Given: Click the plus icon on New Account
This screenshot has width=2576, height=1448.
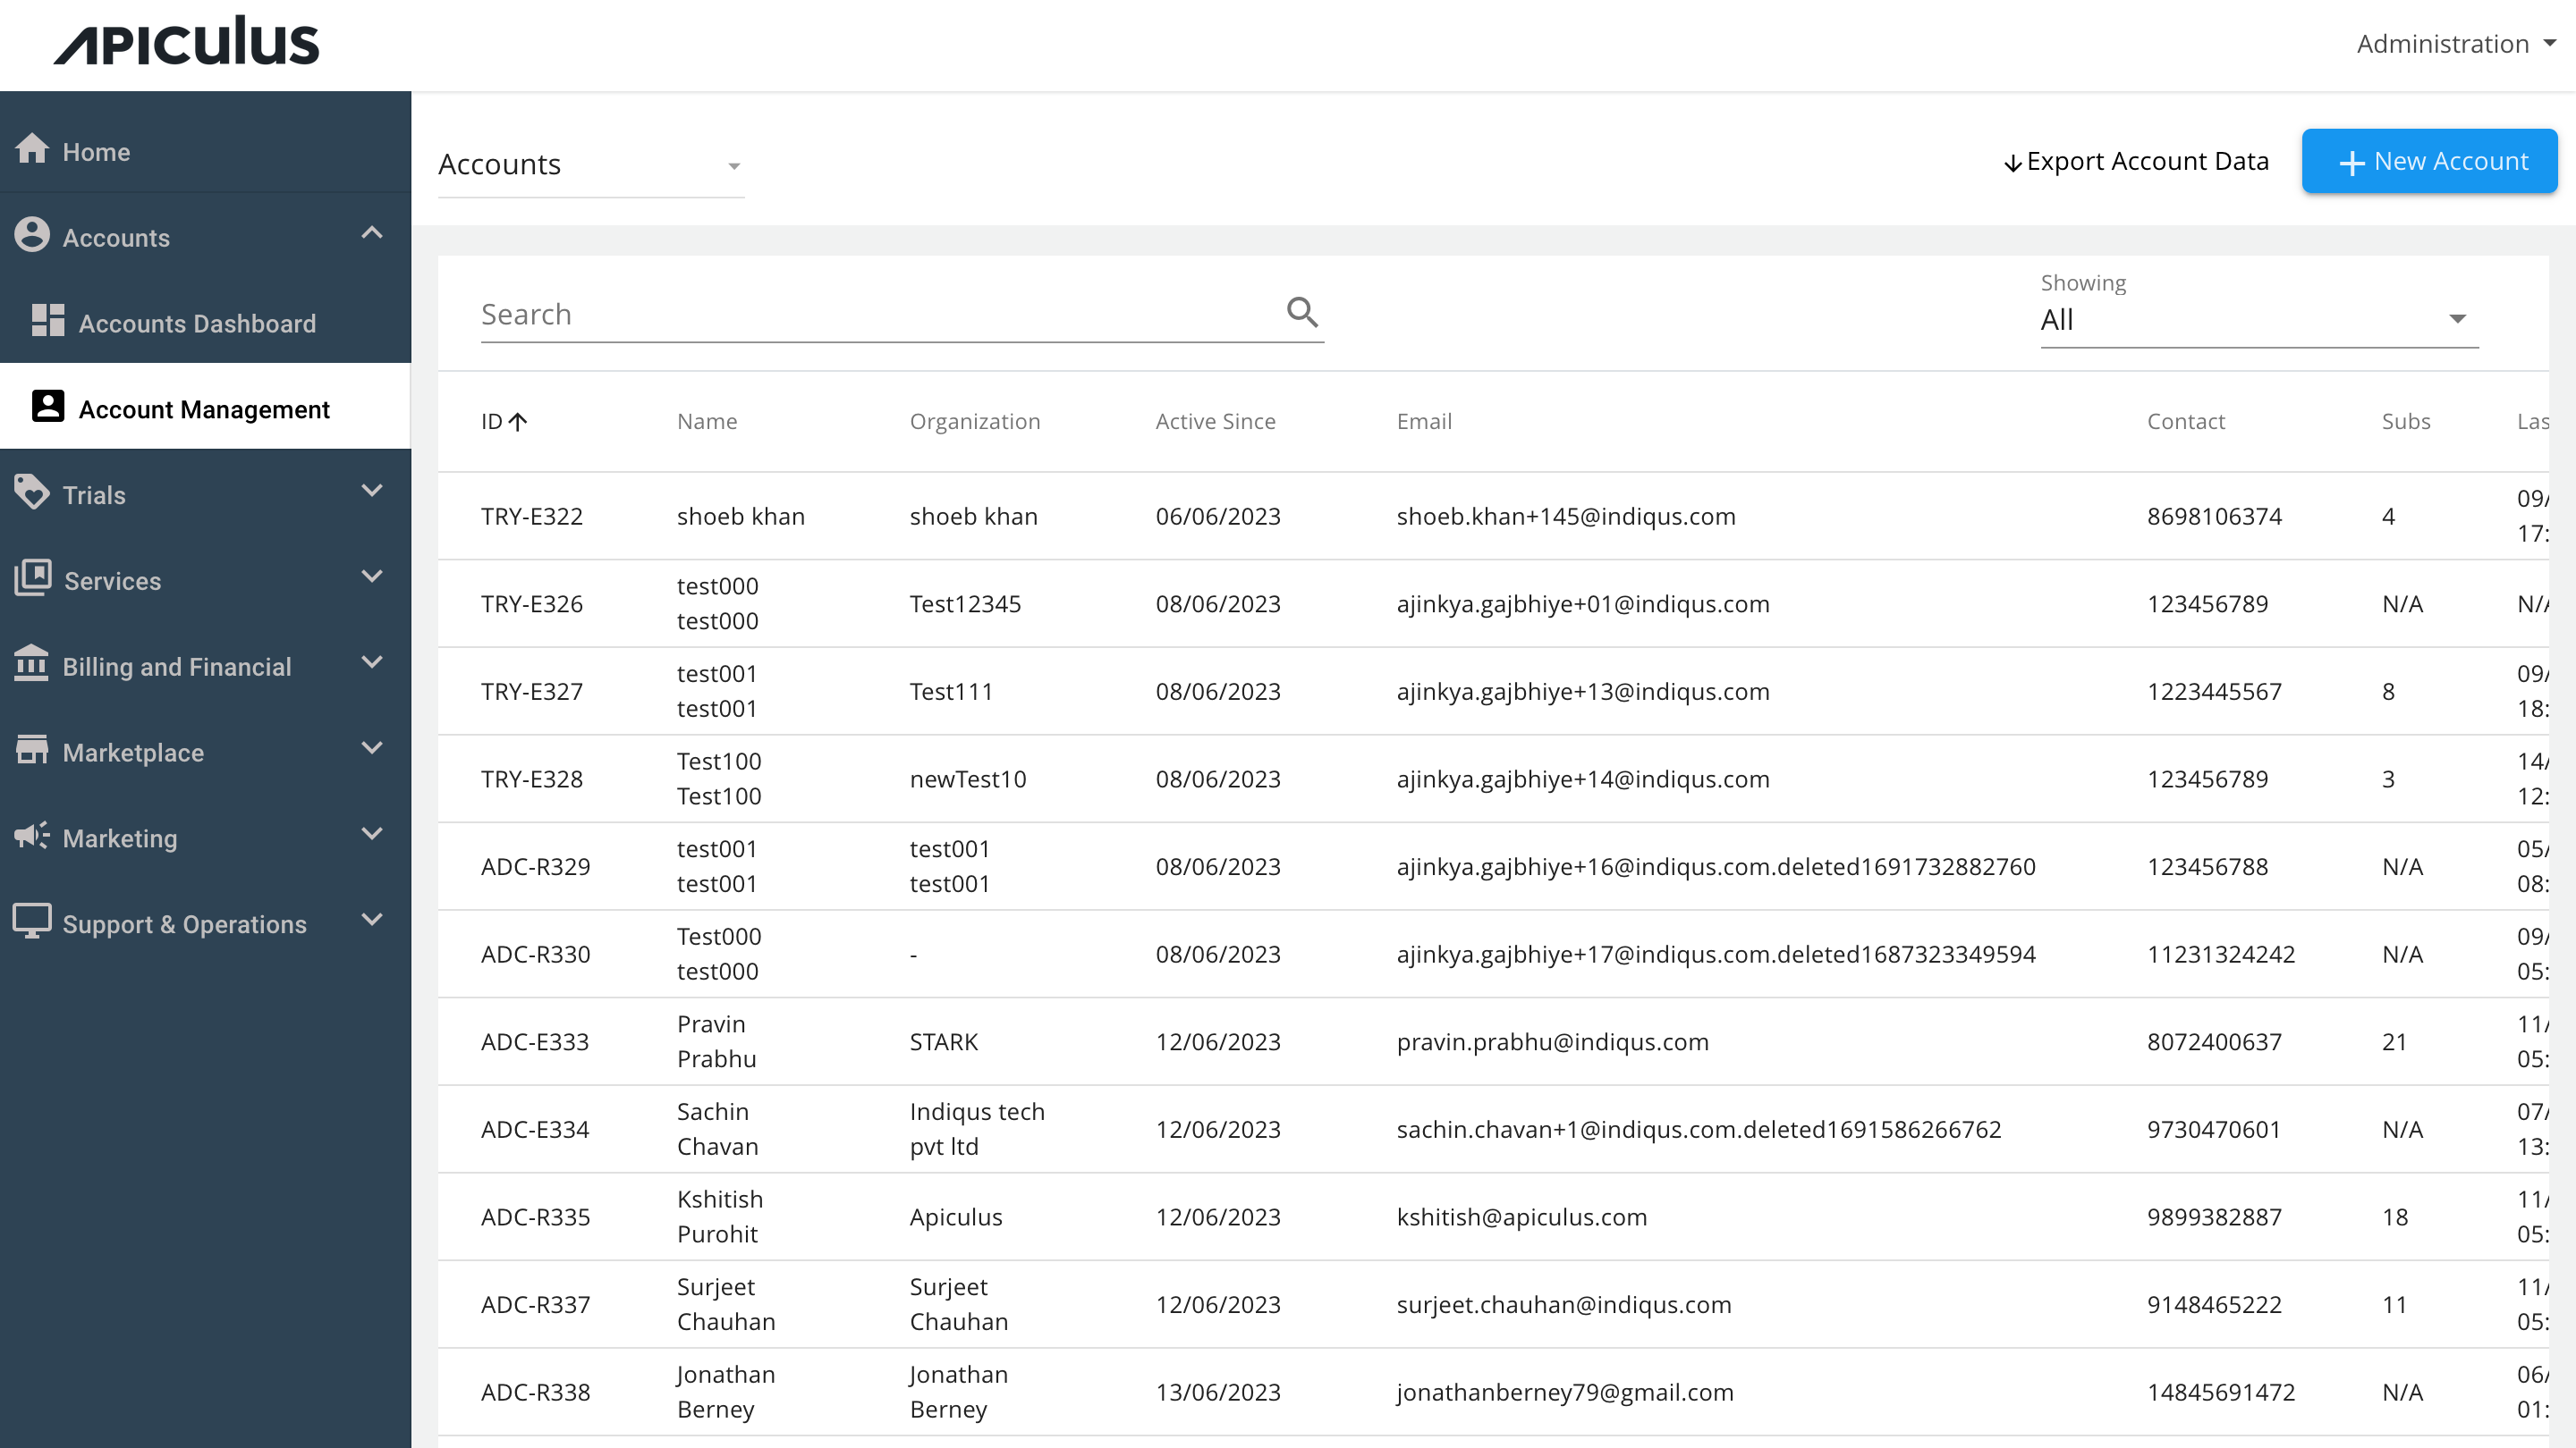Looking at the screenshot, I should 2352,163.
